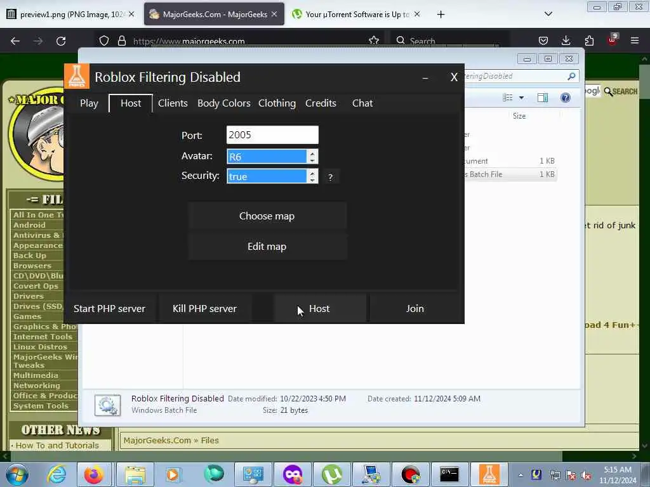Open the command prompt taskbar icon
Image resolution: width=650 pixels, height=487 pixels.
coord(449,474)
